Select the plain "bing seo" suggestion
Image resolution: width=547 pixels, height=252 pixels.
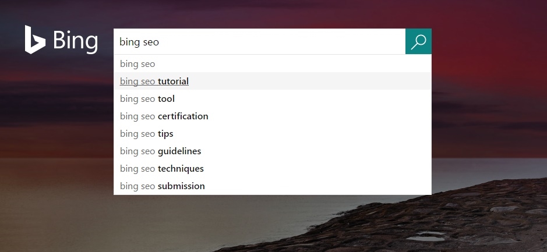[x=273, y=64]
